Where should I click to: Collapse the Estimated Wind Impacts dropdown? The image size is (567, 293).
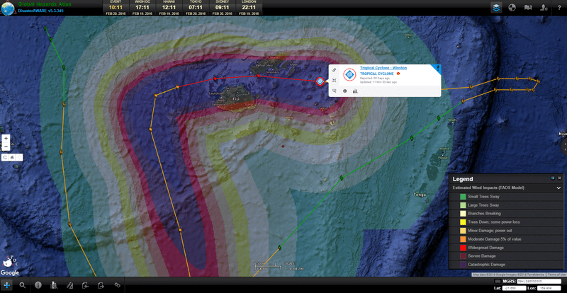(x=558, y=188)
